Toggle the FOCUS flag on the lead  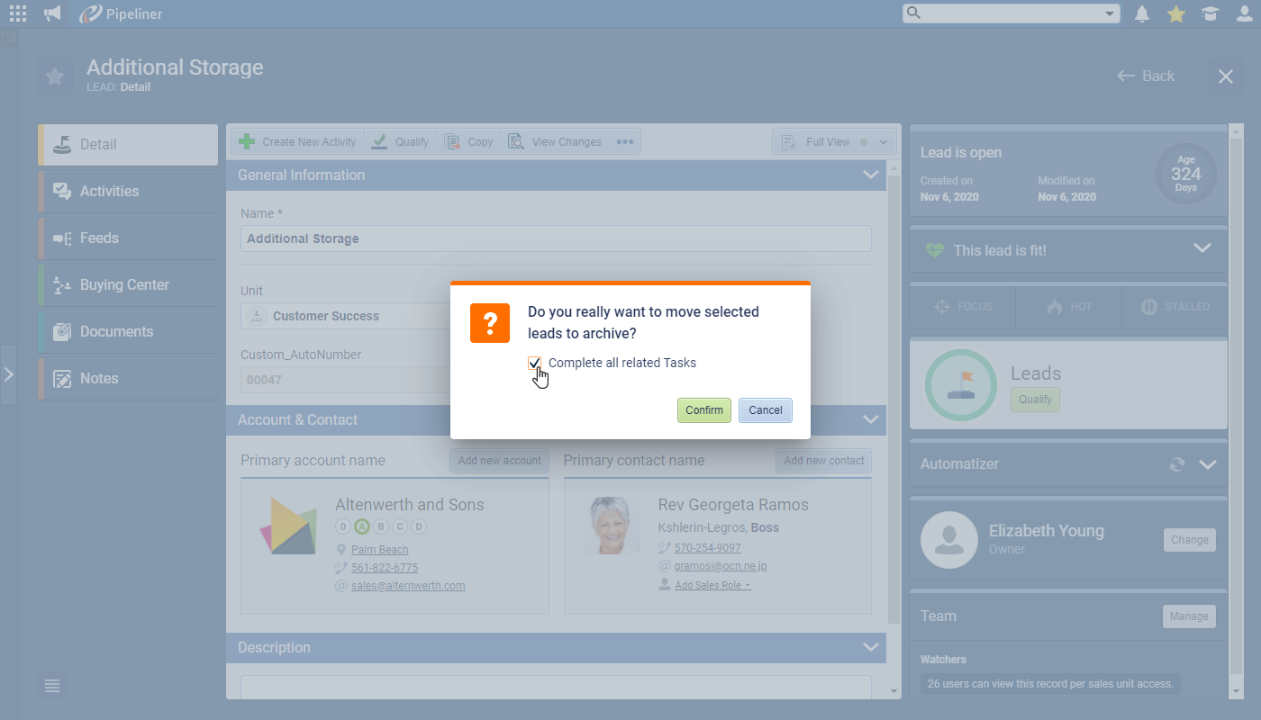tap(962, 307)
